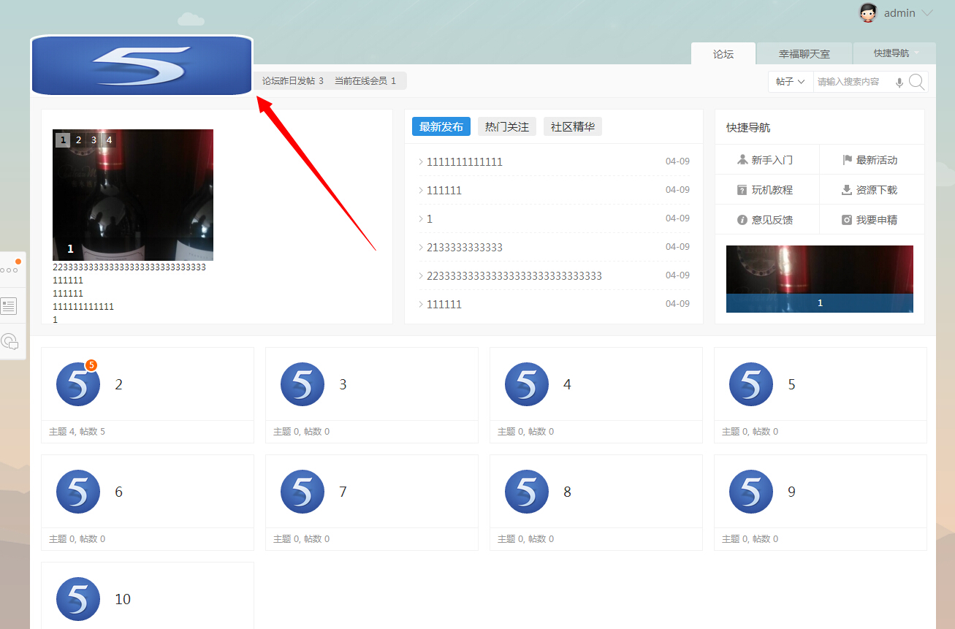Viewport: 955px width, 629px height.
Task: Click the chat bubble icon in left floating bar
Action: (9, 341)
